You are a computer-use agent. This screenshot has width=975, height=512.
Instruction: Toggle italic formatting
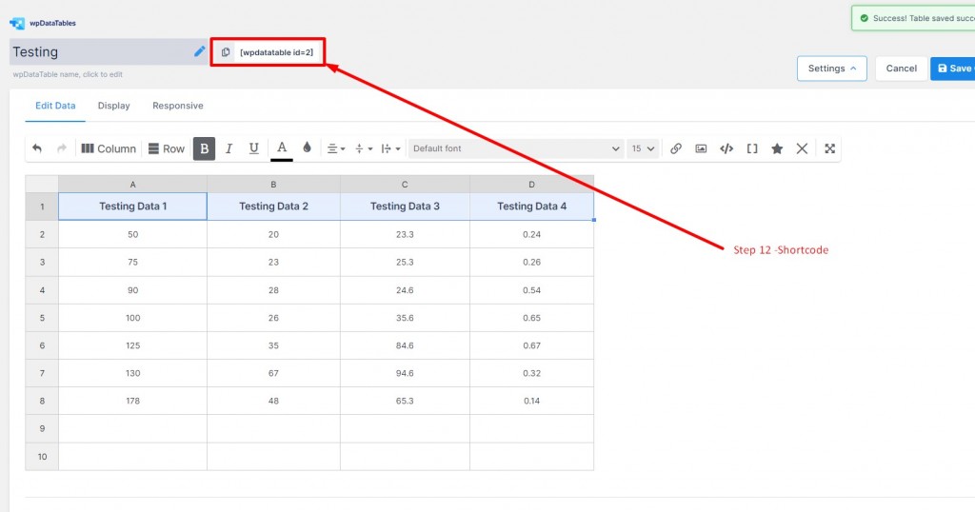229,148
